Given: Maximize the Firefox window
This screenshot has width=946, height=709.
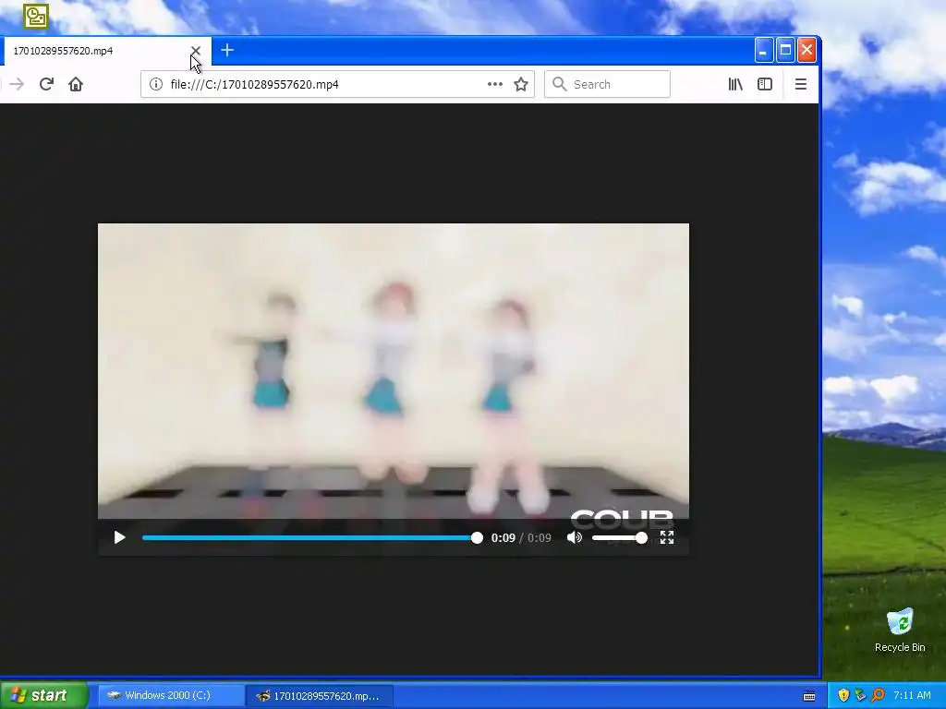Looking at the screenshot, I should point(785,51).
